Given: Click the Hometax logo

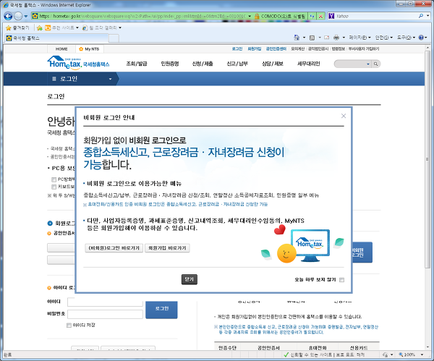Looking at the screenshot, I should [x=78, y=63].
